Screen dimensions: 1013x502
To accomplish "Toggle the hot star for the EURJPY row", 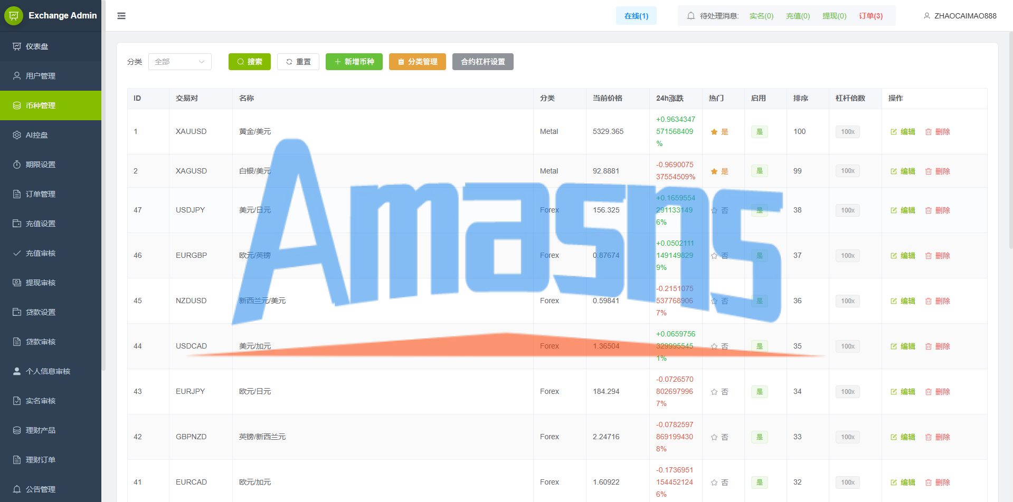I will [714, 392].
